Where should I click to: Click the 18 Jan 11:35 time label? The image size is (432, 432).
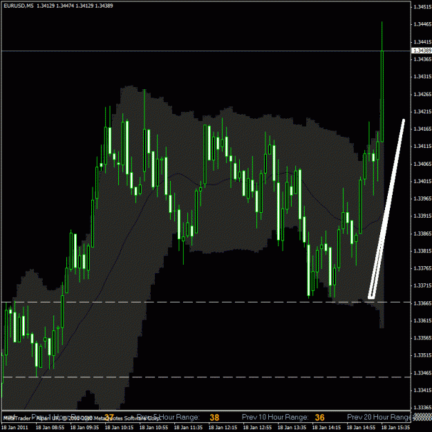[x=188, y=428]
